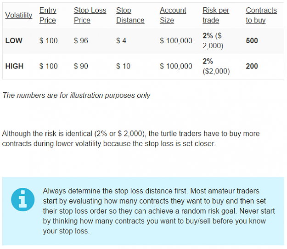Click the $ 90 stop loss price
Screen dimensions: 287x249
tap(81, 66)
